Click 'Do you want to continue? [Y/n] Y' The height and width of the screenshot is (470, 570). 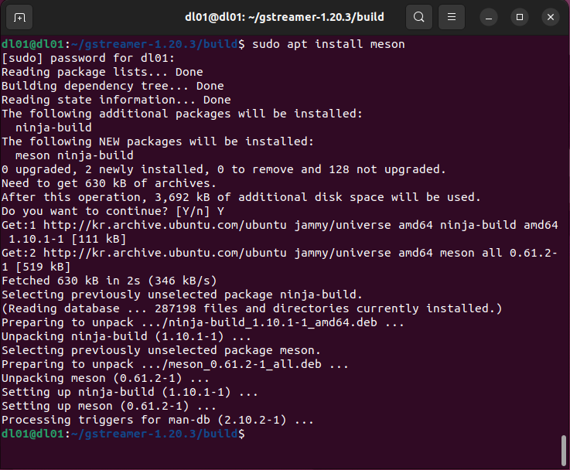[113, 211]
